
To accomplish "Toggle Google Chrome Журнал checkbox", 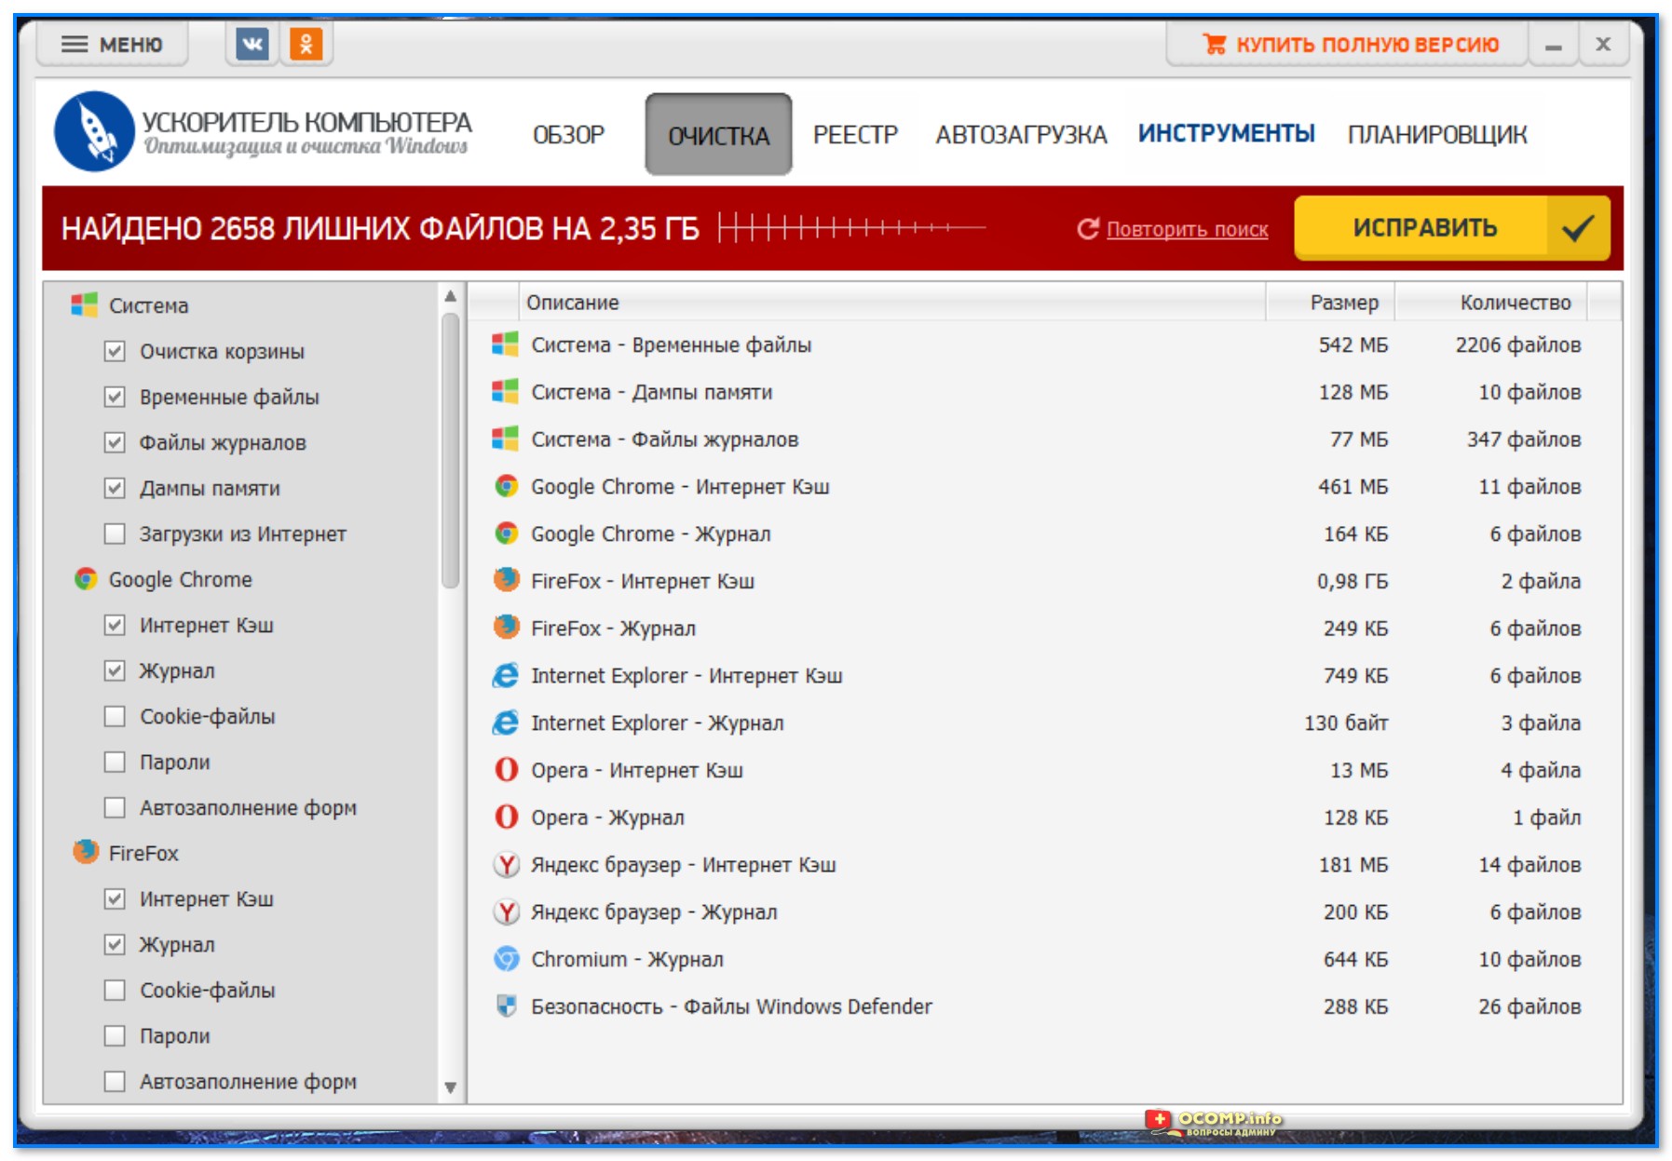I will point(115,670).
